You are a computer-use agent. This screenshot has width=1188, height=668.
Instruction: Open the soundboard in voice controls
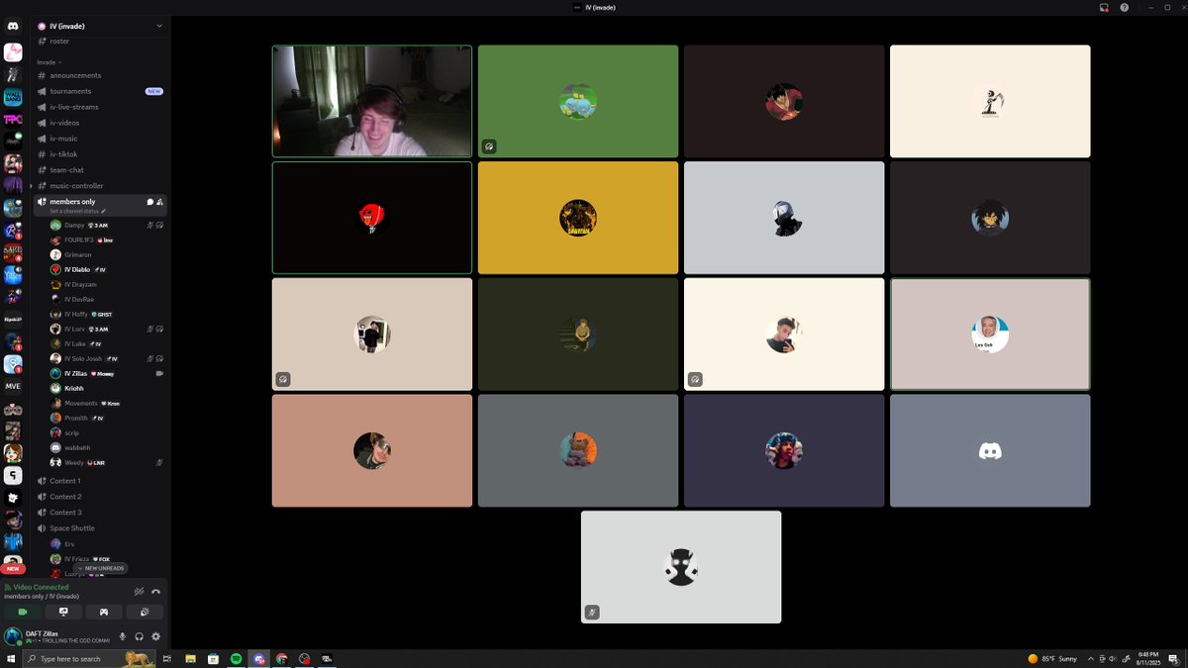click(x=145, y=612)
